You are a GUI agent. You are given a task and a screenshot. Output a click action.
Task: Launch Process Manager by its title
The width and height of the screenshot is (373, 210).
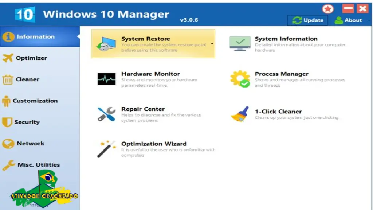click(x=282, y=74)
